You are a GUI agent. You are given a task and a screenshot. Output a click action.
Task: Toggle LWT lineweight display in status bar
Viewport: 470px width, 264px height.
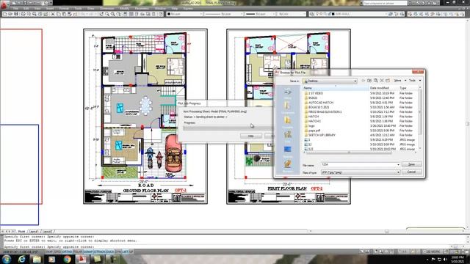(x=125, y=252)
